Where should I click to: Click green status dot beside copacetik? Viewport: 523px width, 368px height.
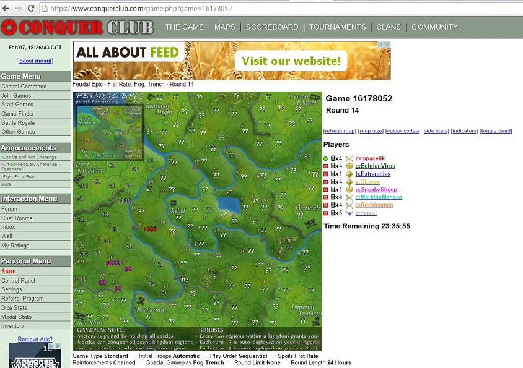click(x=326, y=158)
